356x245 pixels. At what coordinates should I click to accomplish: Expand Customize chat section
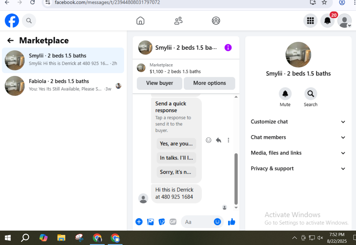[x=298, y=122]
